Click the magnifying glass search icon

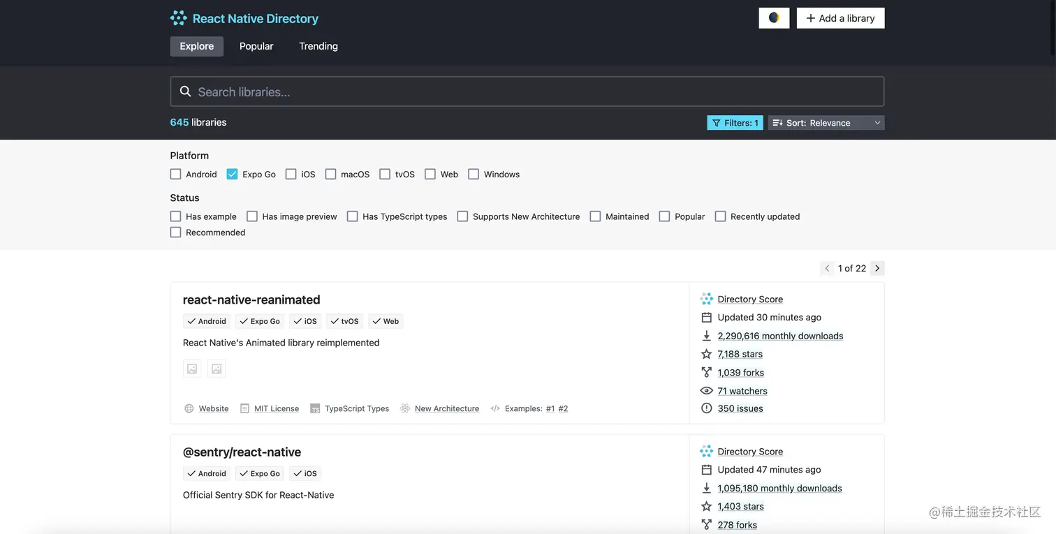click(x=185, y=91)
